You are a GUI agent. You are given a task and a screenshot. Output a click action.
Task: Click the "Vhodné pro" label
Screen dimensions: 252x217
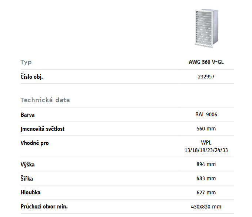(34, 143)
